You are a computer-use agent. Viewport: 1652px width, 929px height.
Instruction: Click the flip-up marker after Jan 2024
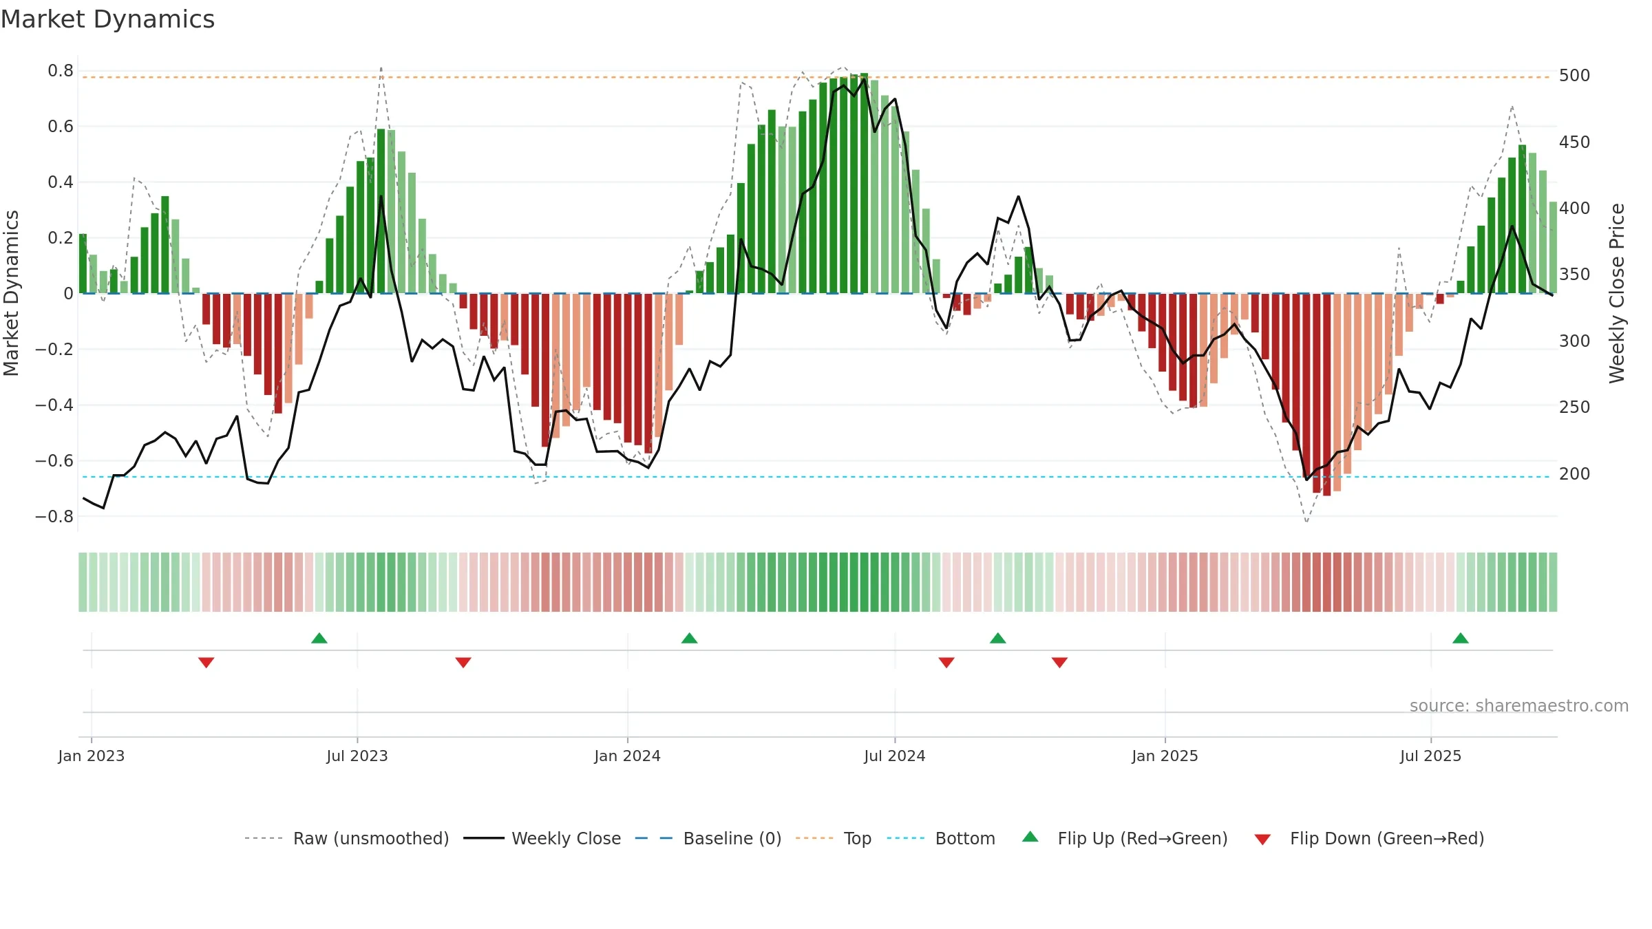690,638
